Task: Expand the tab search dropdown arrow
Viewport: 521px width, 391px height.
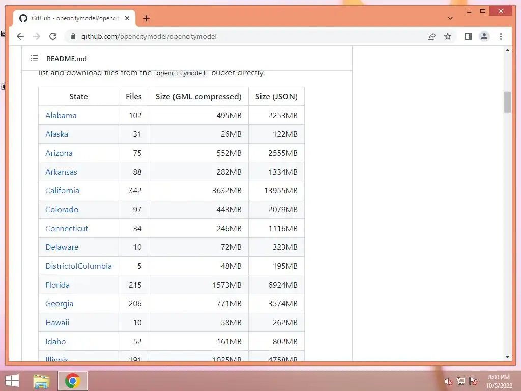Action: pyautogui.click(x=450, y=18)
